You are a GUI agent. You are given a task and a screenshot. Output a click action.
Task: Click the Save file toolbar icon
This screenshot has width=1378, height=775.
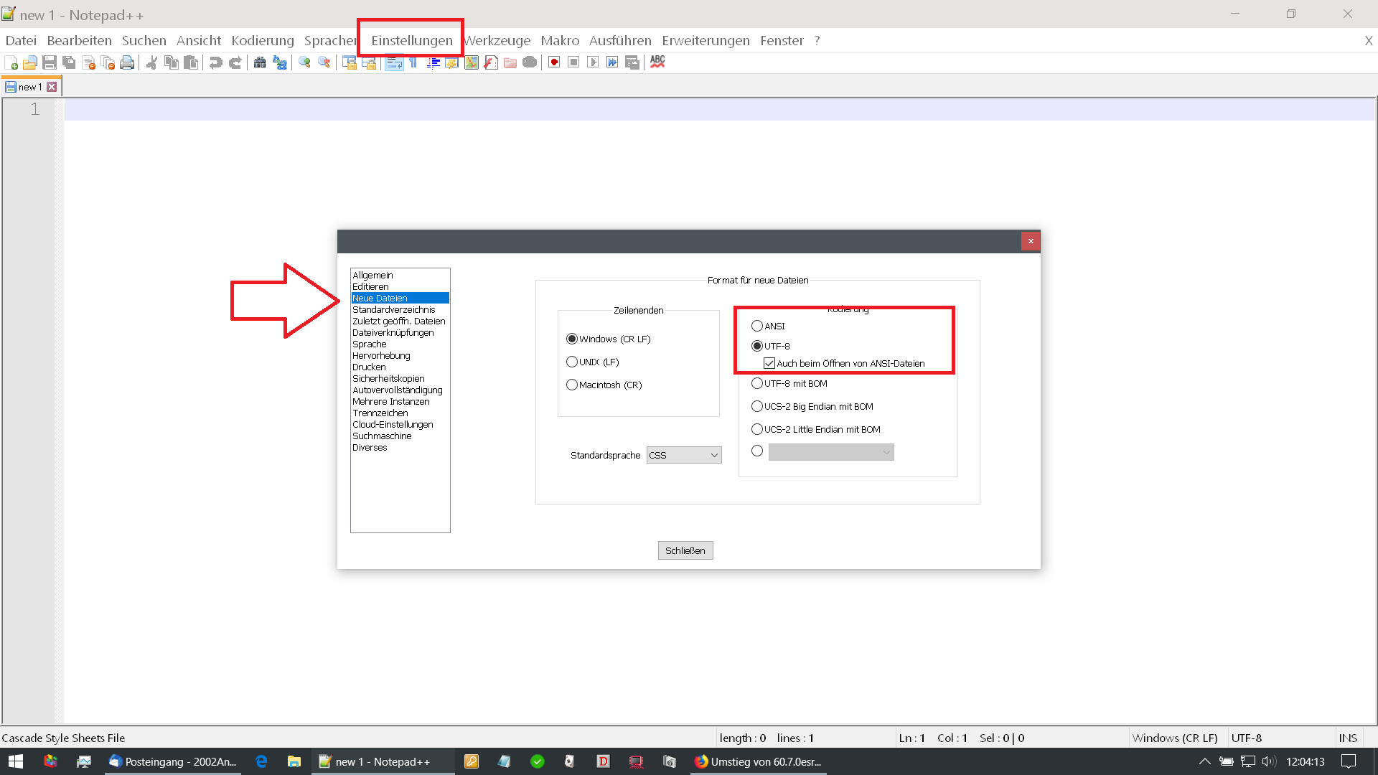pos(50,62)
